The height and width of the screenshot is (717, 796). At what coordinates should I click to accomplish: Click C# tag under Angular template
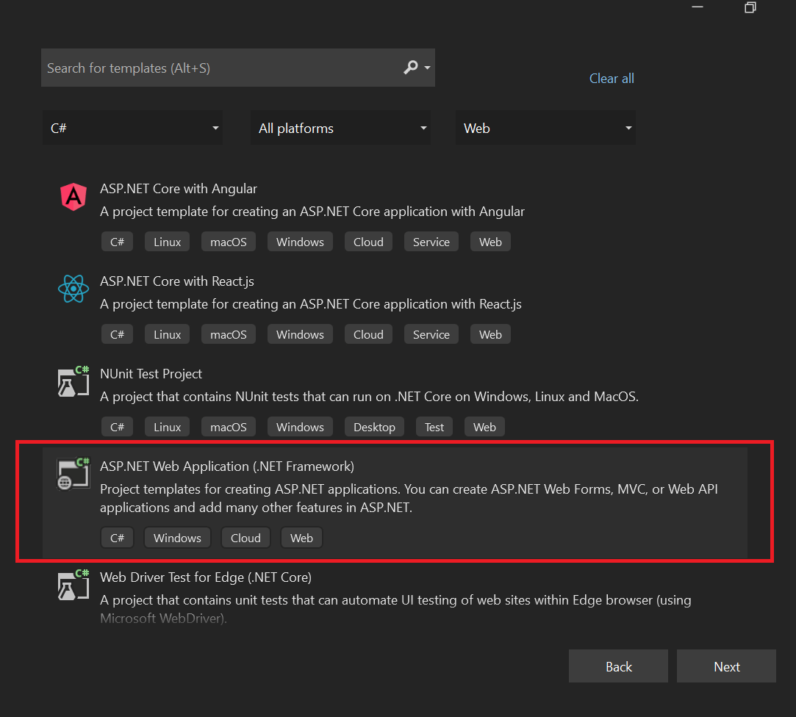click(118, 242)
